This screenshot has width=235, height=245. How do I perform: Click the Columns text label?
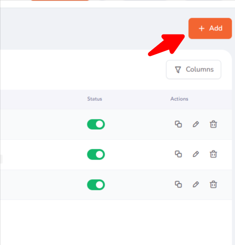coord(199,70)
